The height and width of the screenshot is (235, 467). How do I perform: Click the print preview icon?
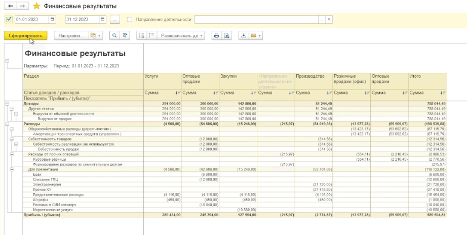coord(226,36)
